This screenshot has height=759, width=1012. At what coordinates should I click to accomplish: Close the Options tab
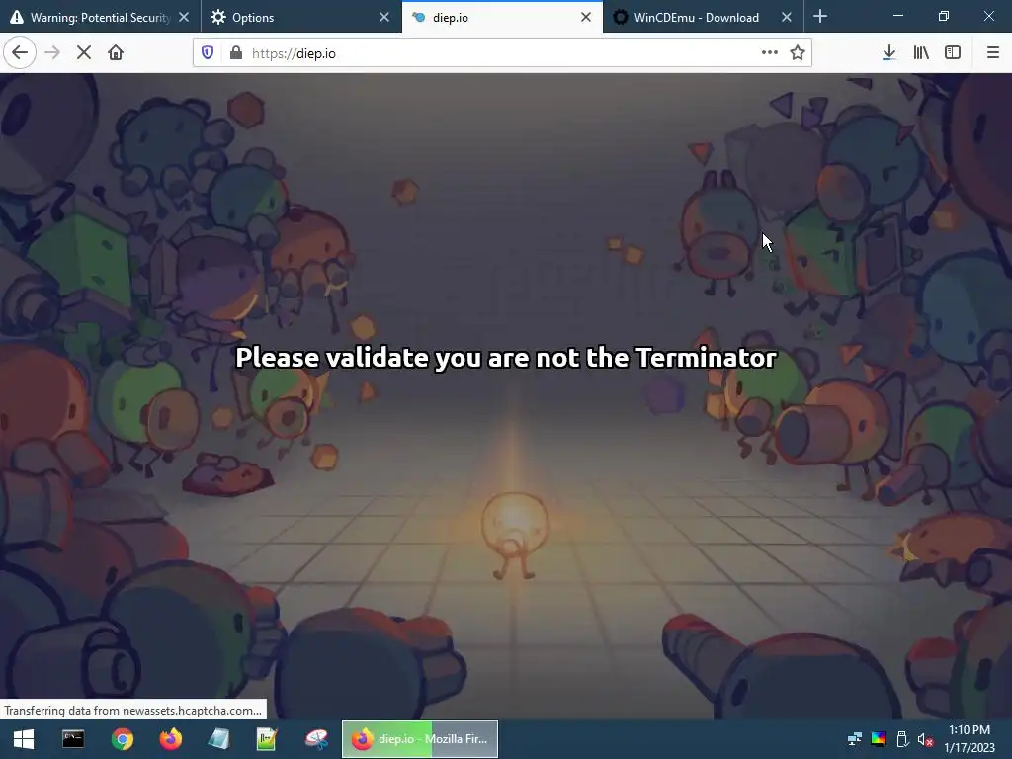tap(384, 18)
